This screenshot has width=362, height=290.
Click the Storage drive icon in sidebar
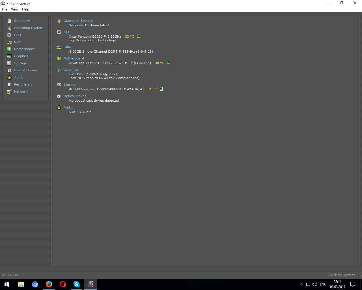[9, 63]
